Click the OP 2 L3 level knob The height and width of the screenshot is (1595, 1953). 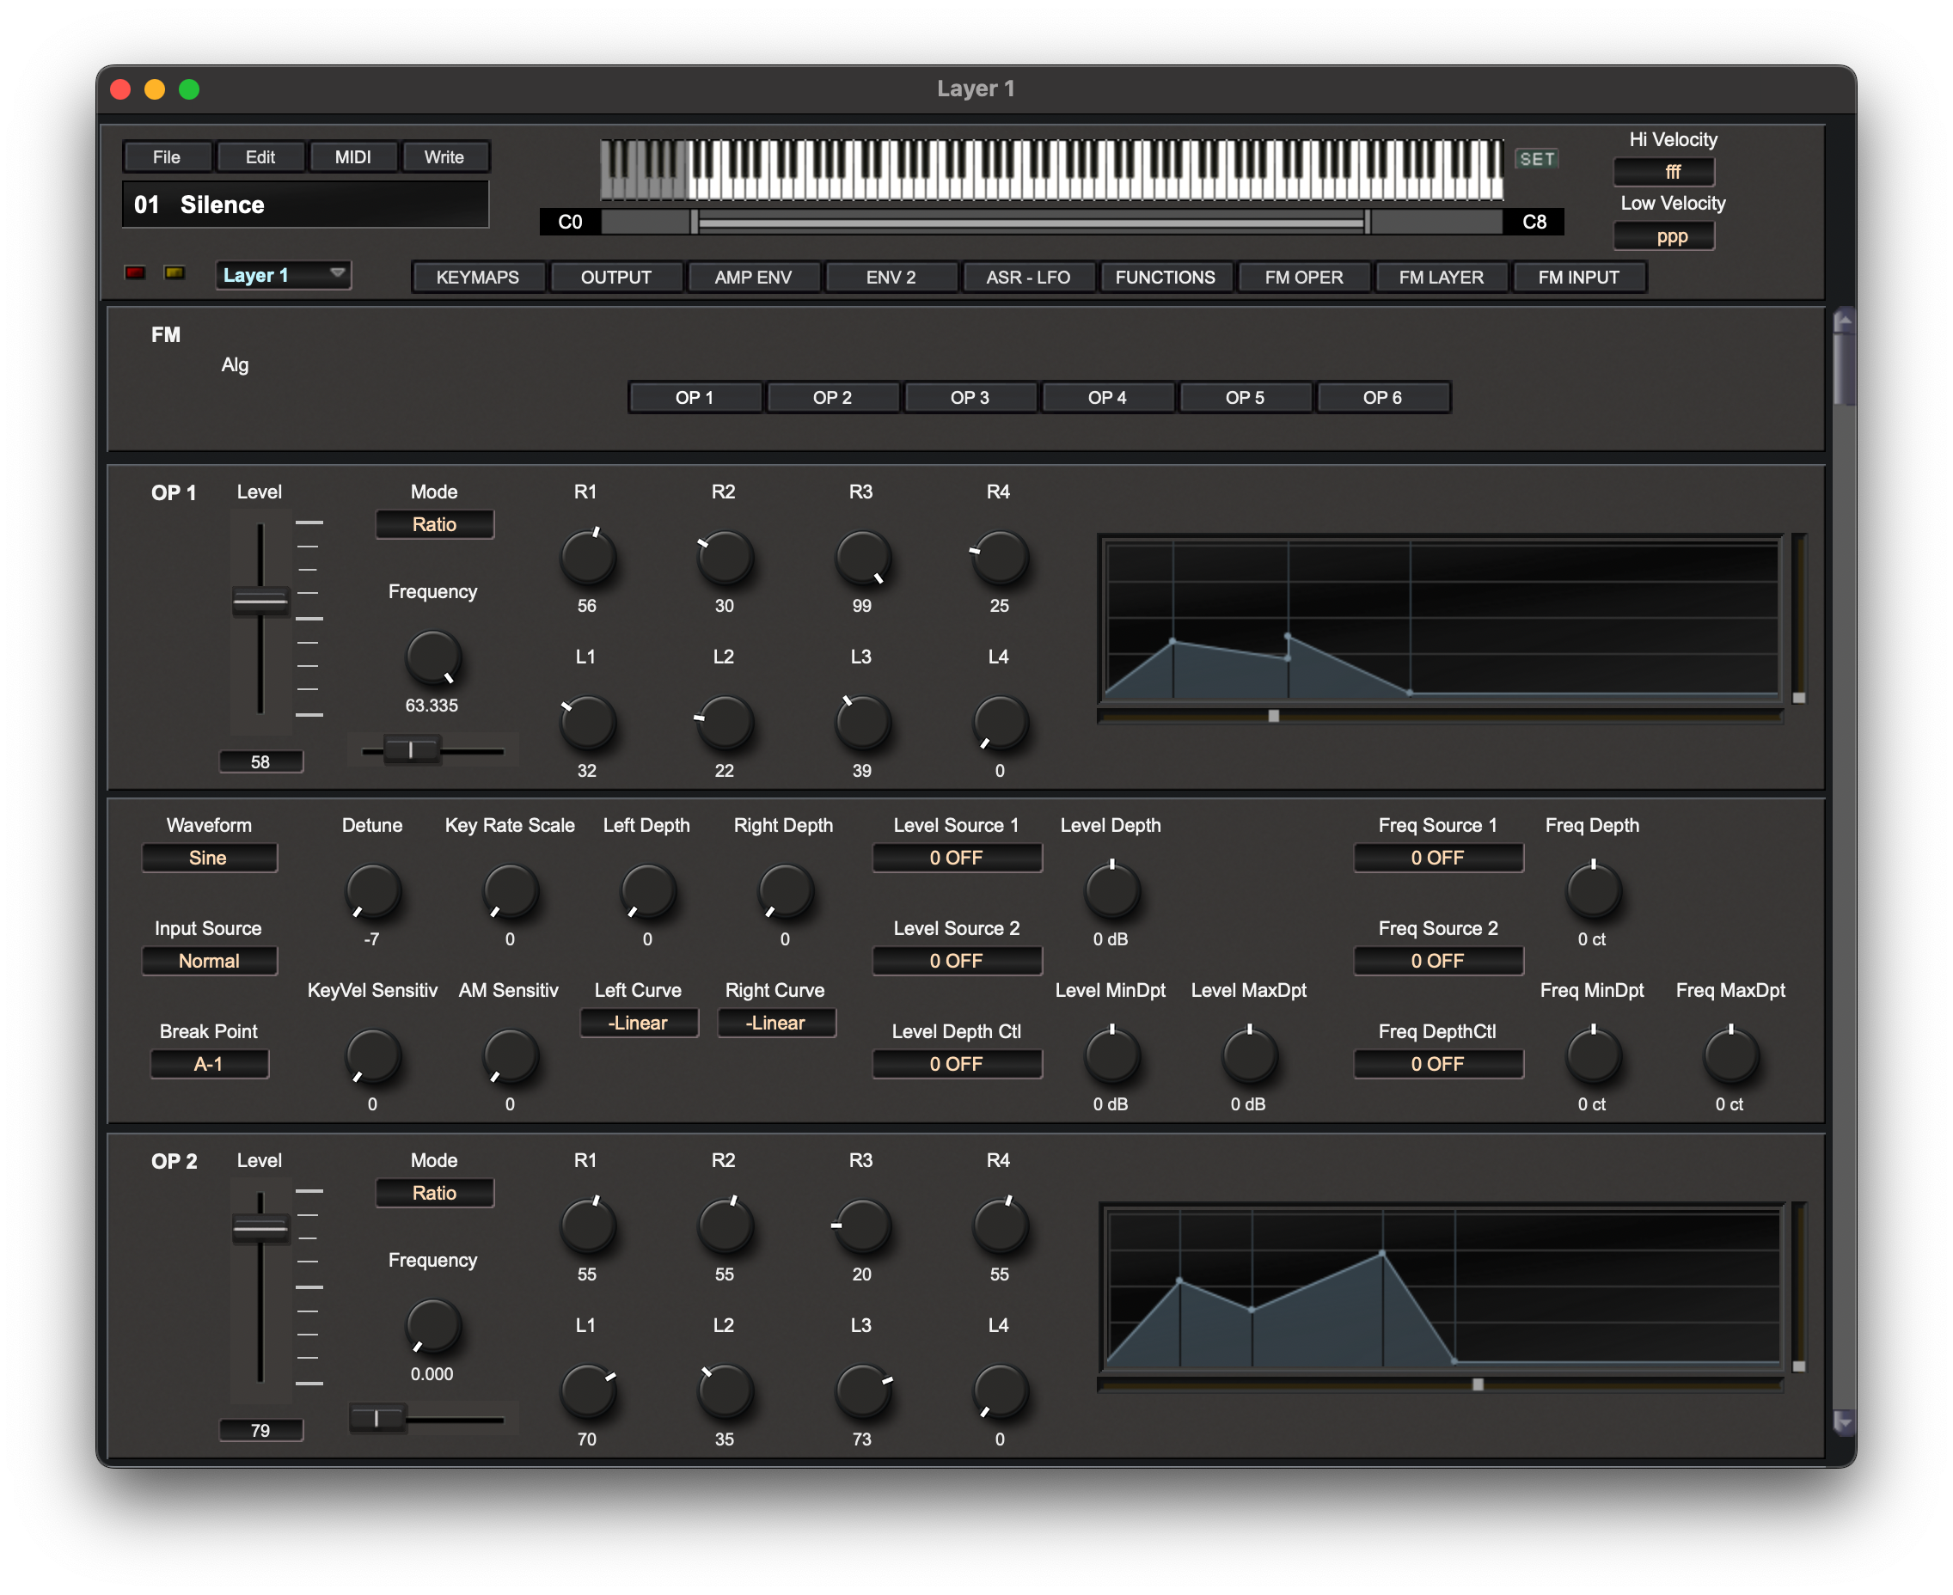(861, 1391)
